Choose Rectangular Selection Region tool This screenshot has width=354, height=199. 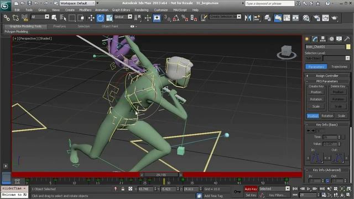pos(72,18)
